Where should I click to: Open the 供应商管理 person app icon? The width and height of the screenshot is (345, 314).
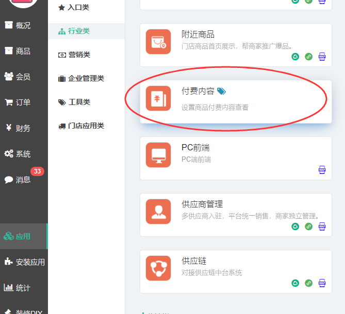(x=158, y=212)
